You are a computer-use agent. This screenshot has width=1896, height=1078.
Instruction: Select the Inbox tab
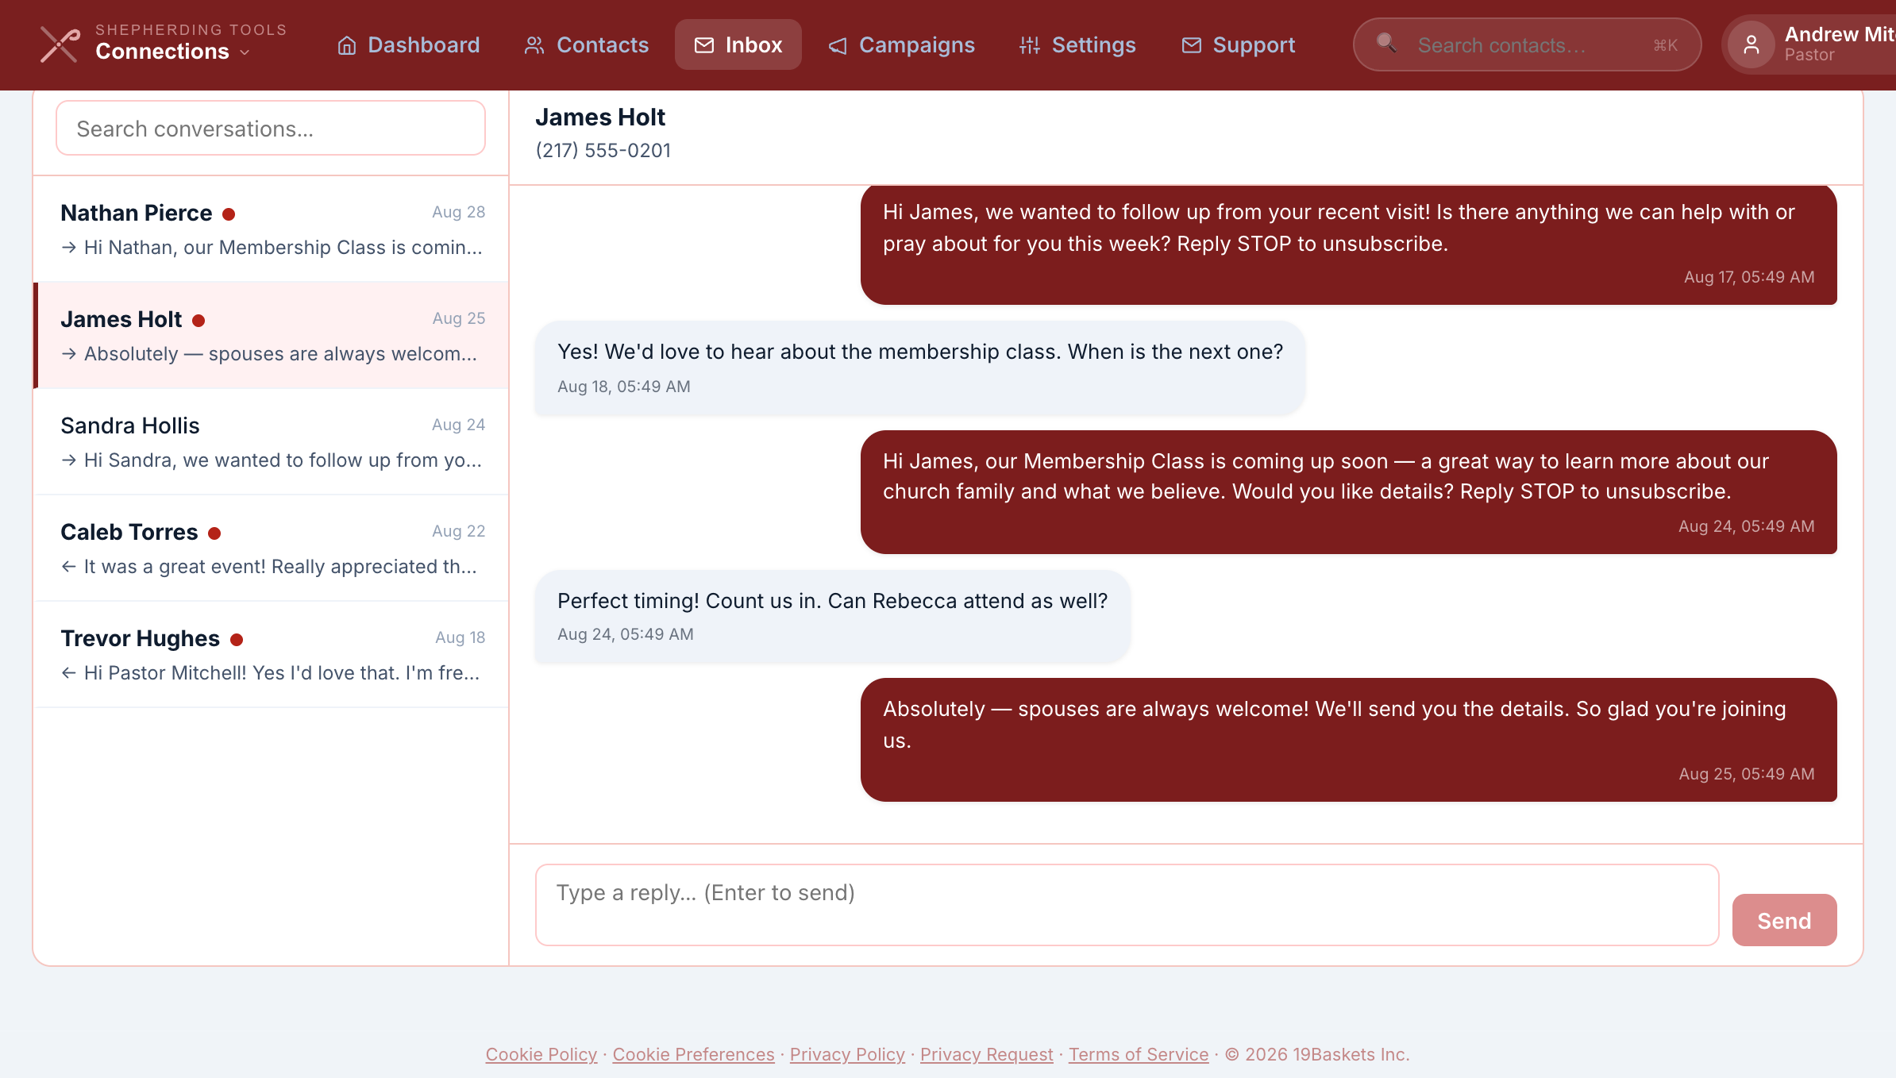coord(738,44)
